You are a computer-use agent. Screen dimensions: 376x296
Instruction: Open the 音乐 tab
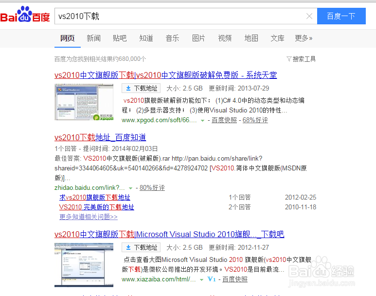[172, 38]
